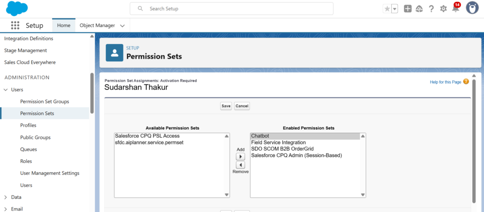Open the user profile avatar
The image size is (484, 212).
click(x=472, y=8)
